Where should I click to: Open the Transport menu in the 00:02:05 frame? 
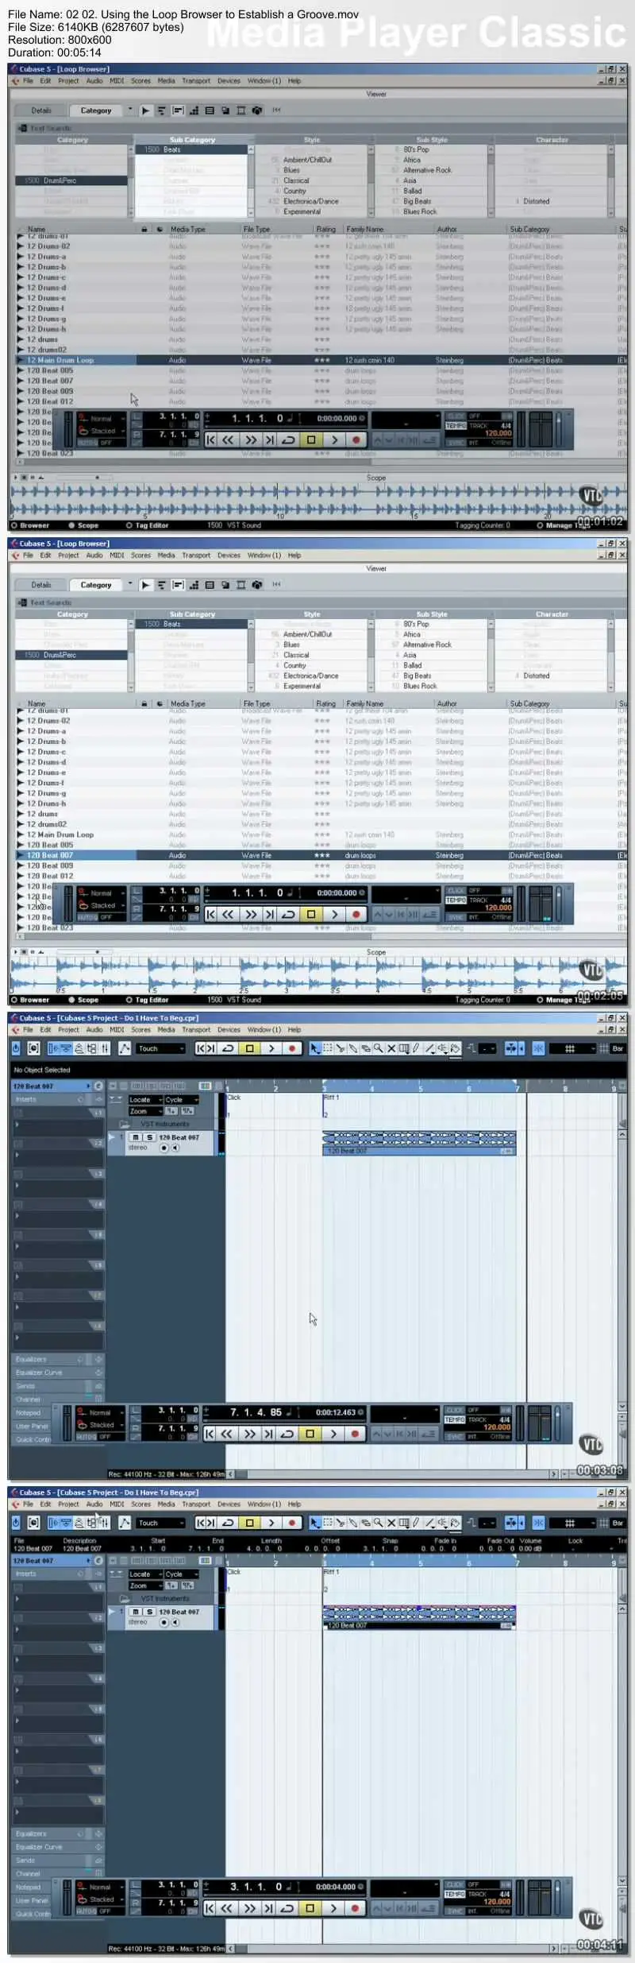(196, 556)
